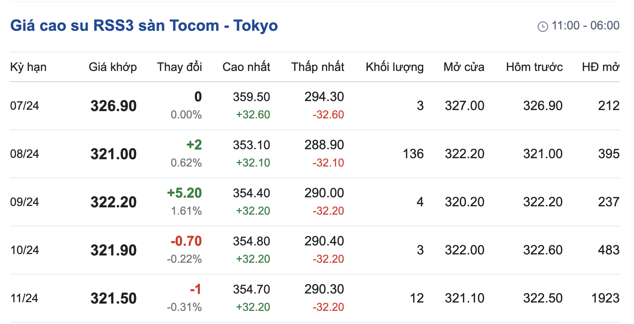Click the clock icon beside trading hours
The image size is (634, 324).
(x=543, y=26)
